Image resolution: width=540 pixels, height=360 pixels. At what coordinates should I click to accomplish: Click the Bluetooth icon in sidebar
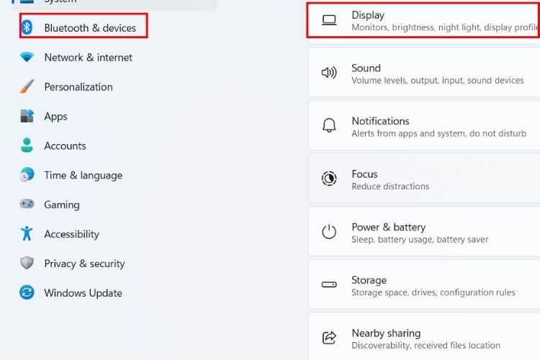pyautogui.click(x=27, y=27)
